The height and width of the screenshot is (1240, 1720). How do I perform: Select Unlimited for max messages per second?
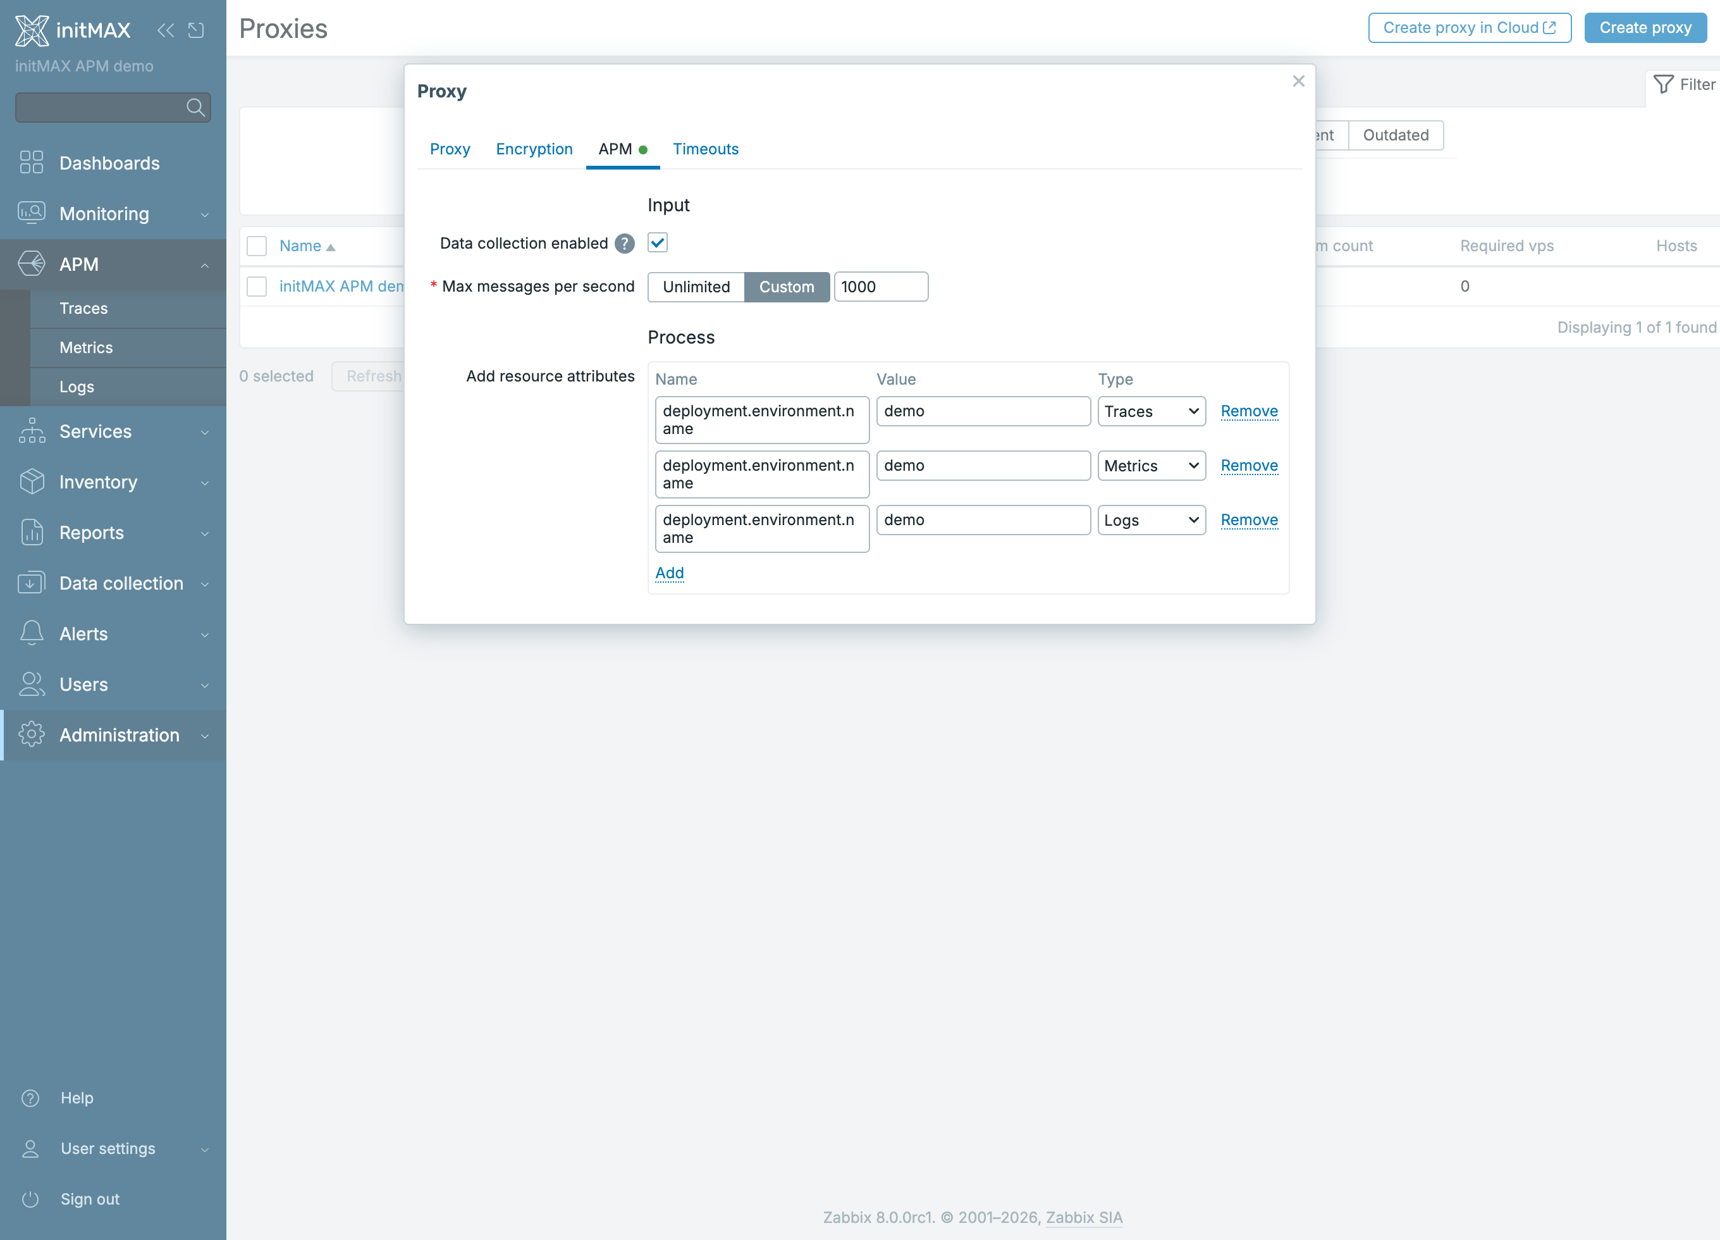click(696, 287)
